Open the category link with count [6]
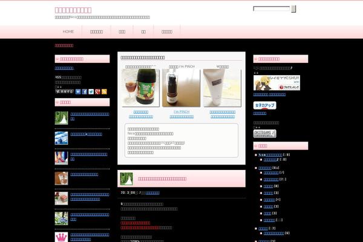The width and height of the screenshot is (363, 242). click(x=274, y=234)
